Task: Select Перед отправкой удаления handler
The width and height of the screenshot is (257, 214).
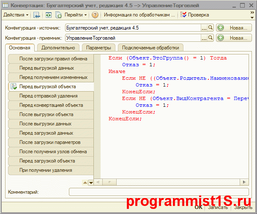Action: coord(51,96)
